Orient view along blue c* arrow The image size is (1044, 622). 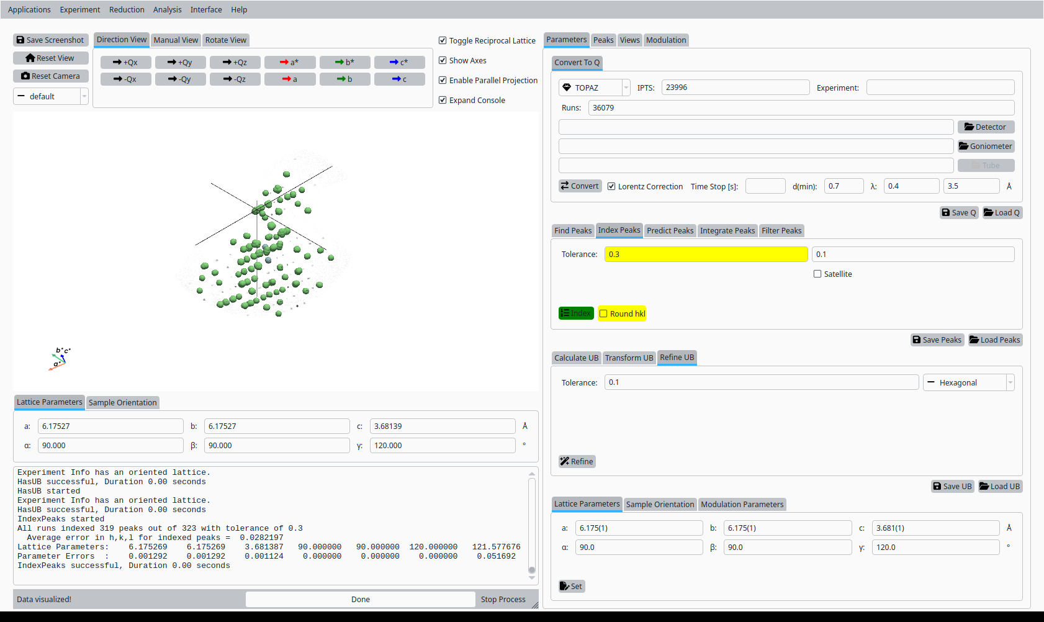click(x=399, y=63)
